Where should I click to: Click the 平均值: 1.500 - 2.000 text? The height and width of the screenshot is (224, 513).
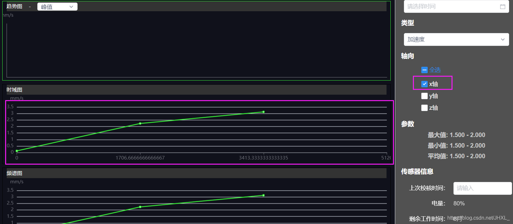click(456, 156)
